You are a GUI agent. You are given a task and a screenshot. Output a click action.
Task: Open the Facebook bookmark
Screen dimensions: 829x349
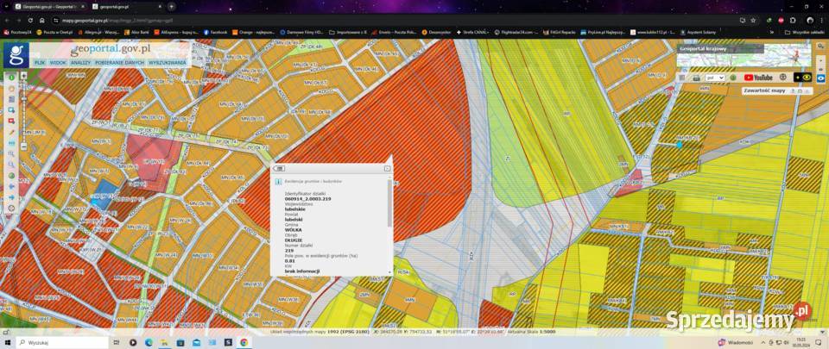pos(215,32)
